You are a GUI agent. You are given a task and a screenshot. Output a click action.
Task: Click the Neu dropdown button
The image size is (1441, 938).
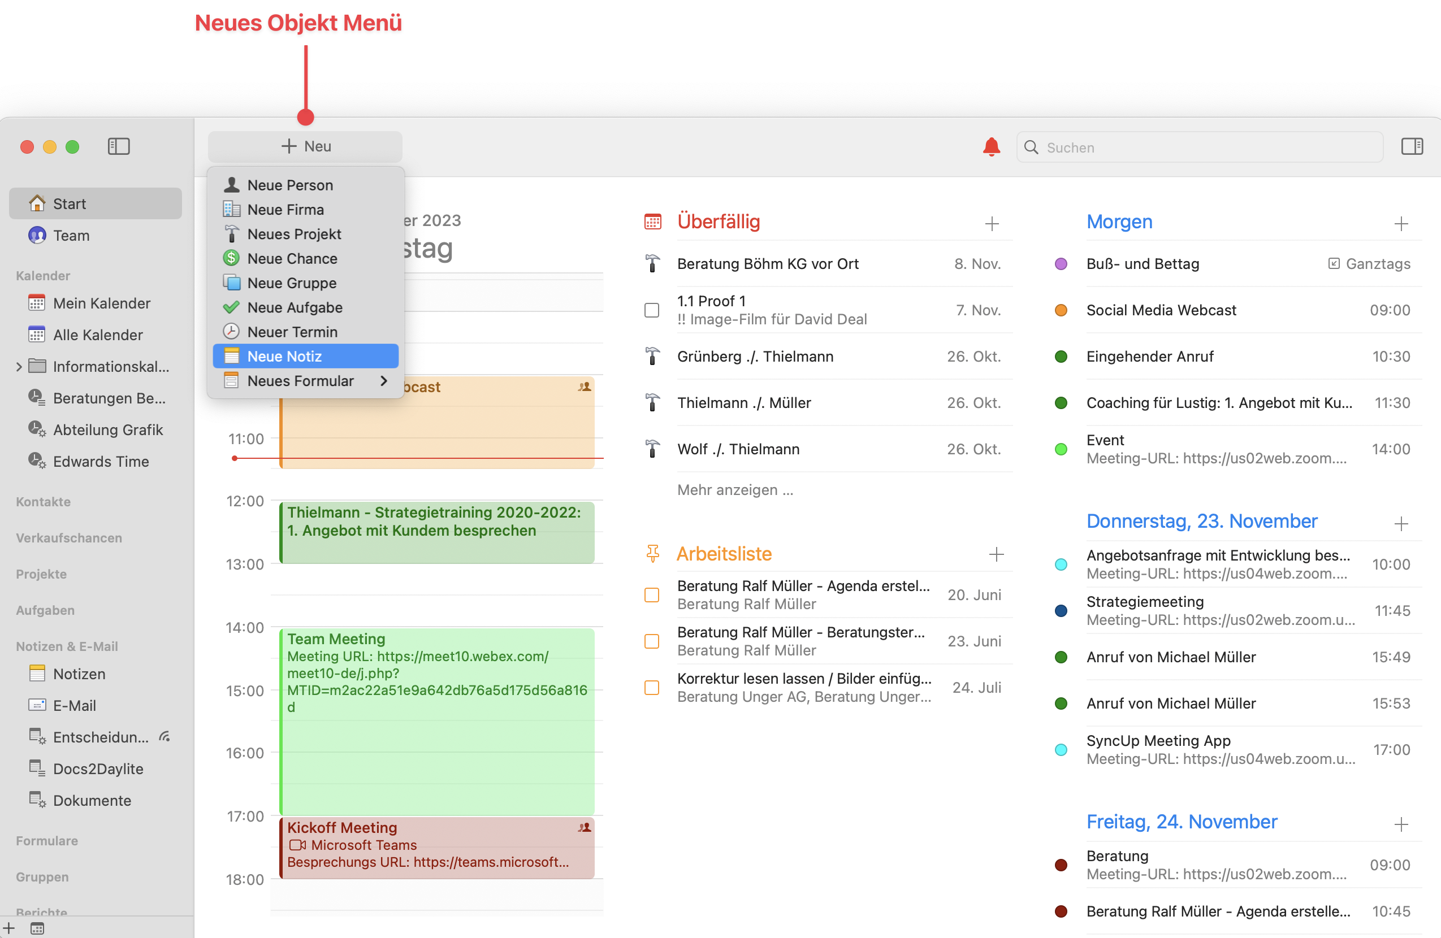tap(305, 146)
